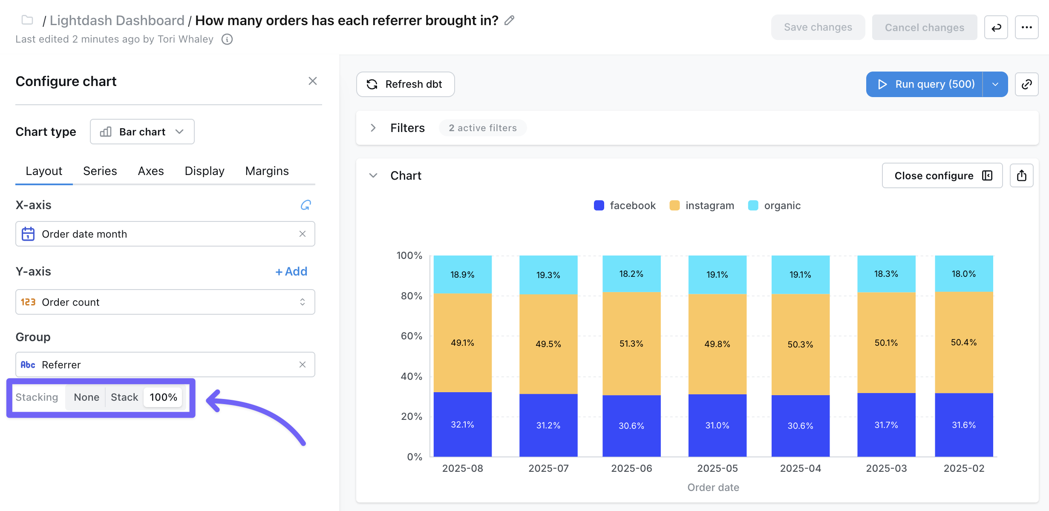Screen dimensions: 1049x511
Task: Open the Display tab
Action: tap(204, 171)
